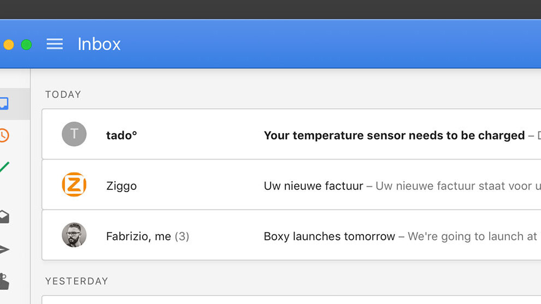Select the Inbox sidebar icon

click(x=4, y=103)
